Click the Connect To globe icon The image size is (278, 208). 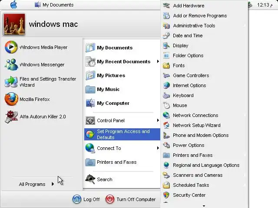coord(90,148)
